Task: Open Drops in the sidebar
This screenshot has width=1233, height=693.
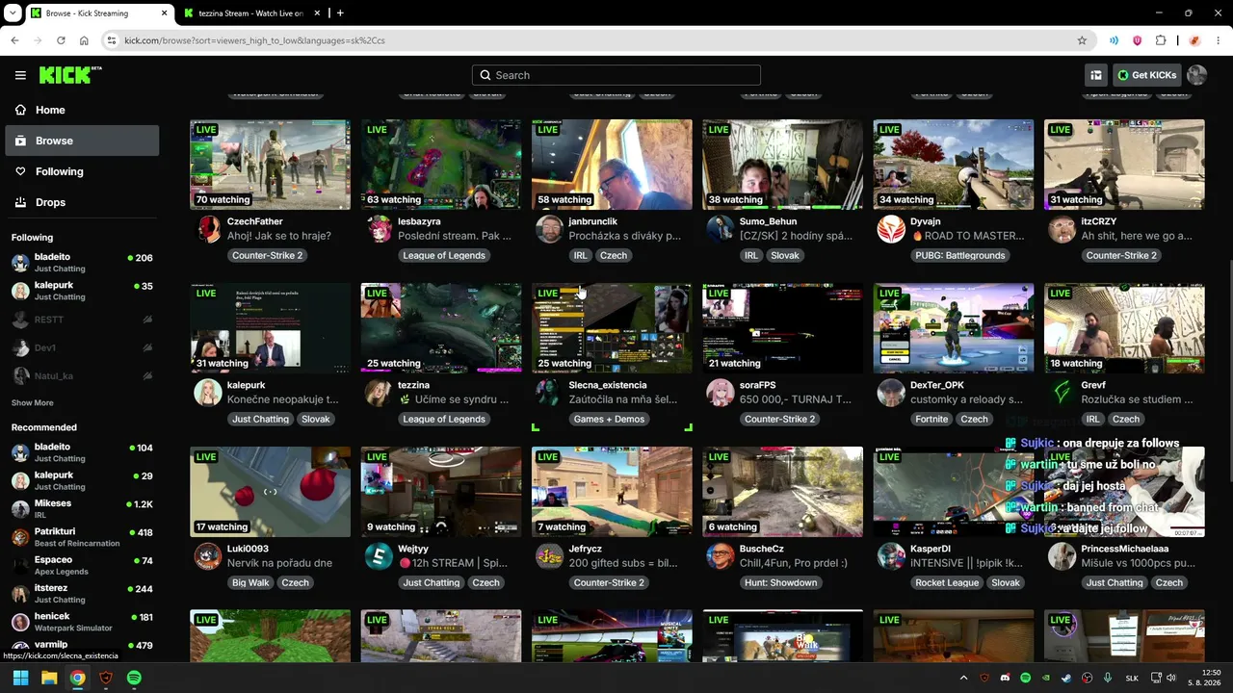Action: tap(83, 202)
